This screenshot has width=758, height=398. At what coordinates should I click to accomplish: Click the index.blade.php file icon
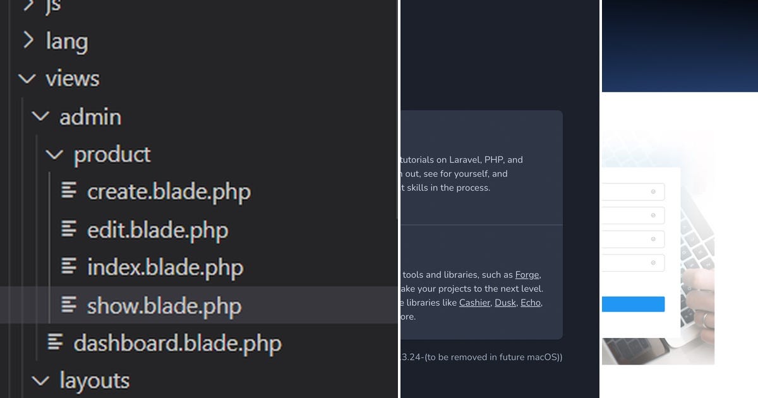pos(68,267)
